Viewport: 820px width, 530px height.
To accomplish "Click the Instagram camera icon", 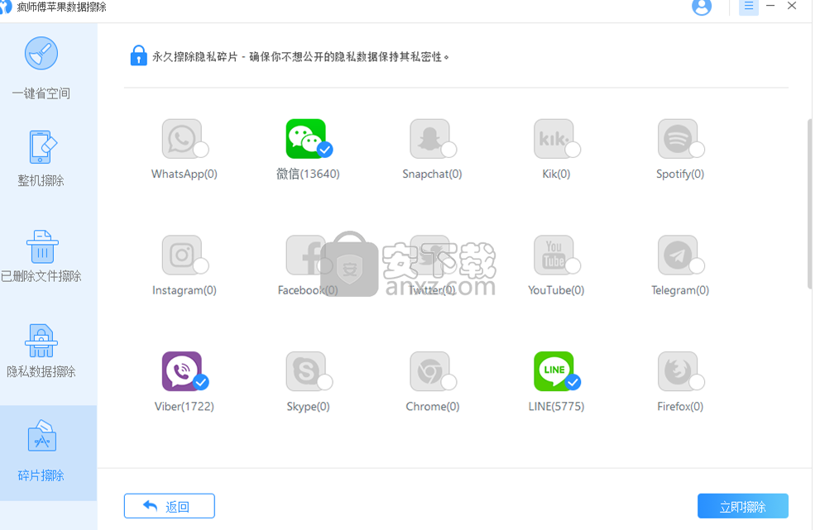I will click(x=181, y=255).
